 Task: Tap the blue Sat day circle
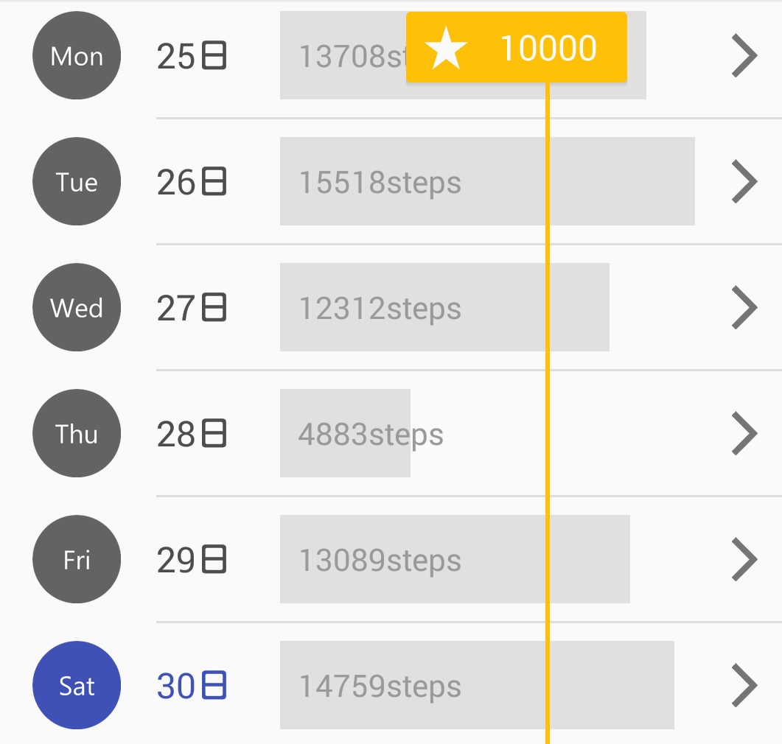[x=77, y=685]
